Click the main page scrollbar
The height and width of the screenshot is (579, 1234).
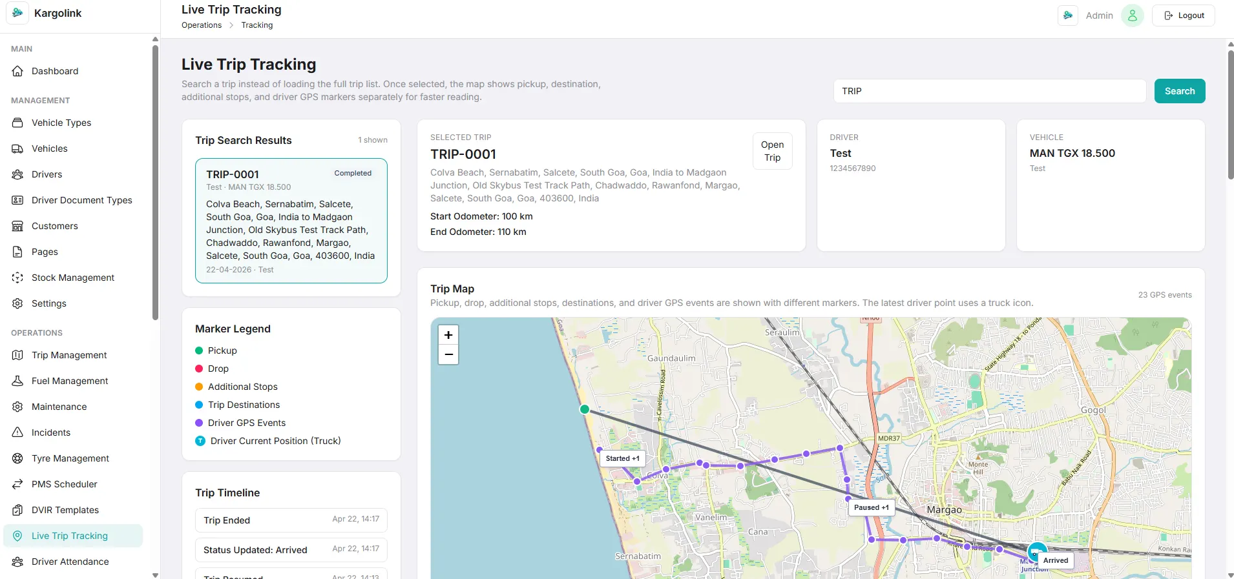click(1231, 114)
